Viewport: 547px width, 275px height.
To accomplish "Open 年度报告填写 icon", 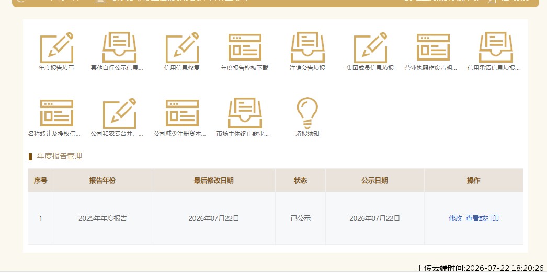I will point(56,47).
